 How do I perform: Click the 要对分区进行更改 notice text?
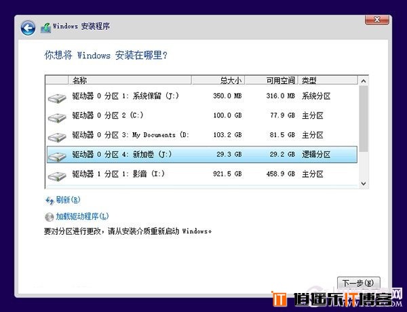point(128,231)
